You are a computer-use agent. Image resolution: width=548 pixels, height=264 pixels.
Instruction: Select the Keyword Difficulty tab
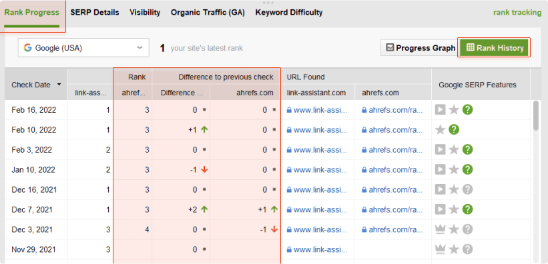click(x=288, y=13)
